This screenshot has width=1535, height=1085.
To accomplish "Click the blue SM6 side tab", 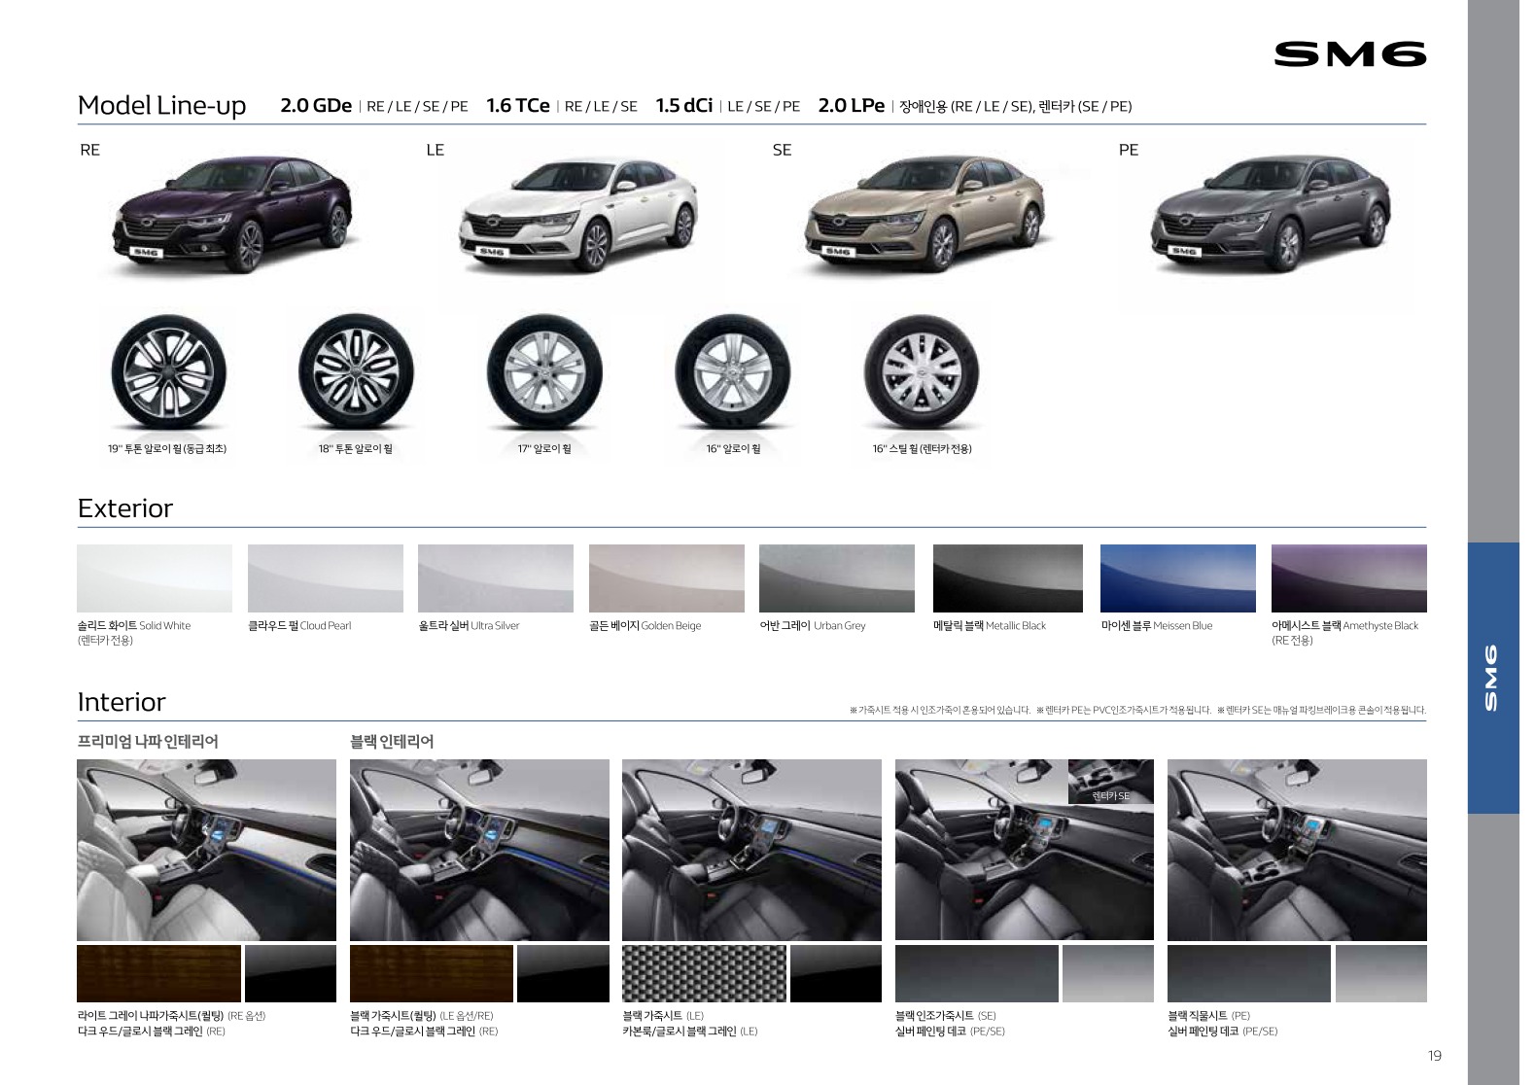I will click(1492, 677).
